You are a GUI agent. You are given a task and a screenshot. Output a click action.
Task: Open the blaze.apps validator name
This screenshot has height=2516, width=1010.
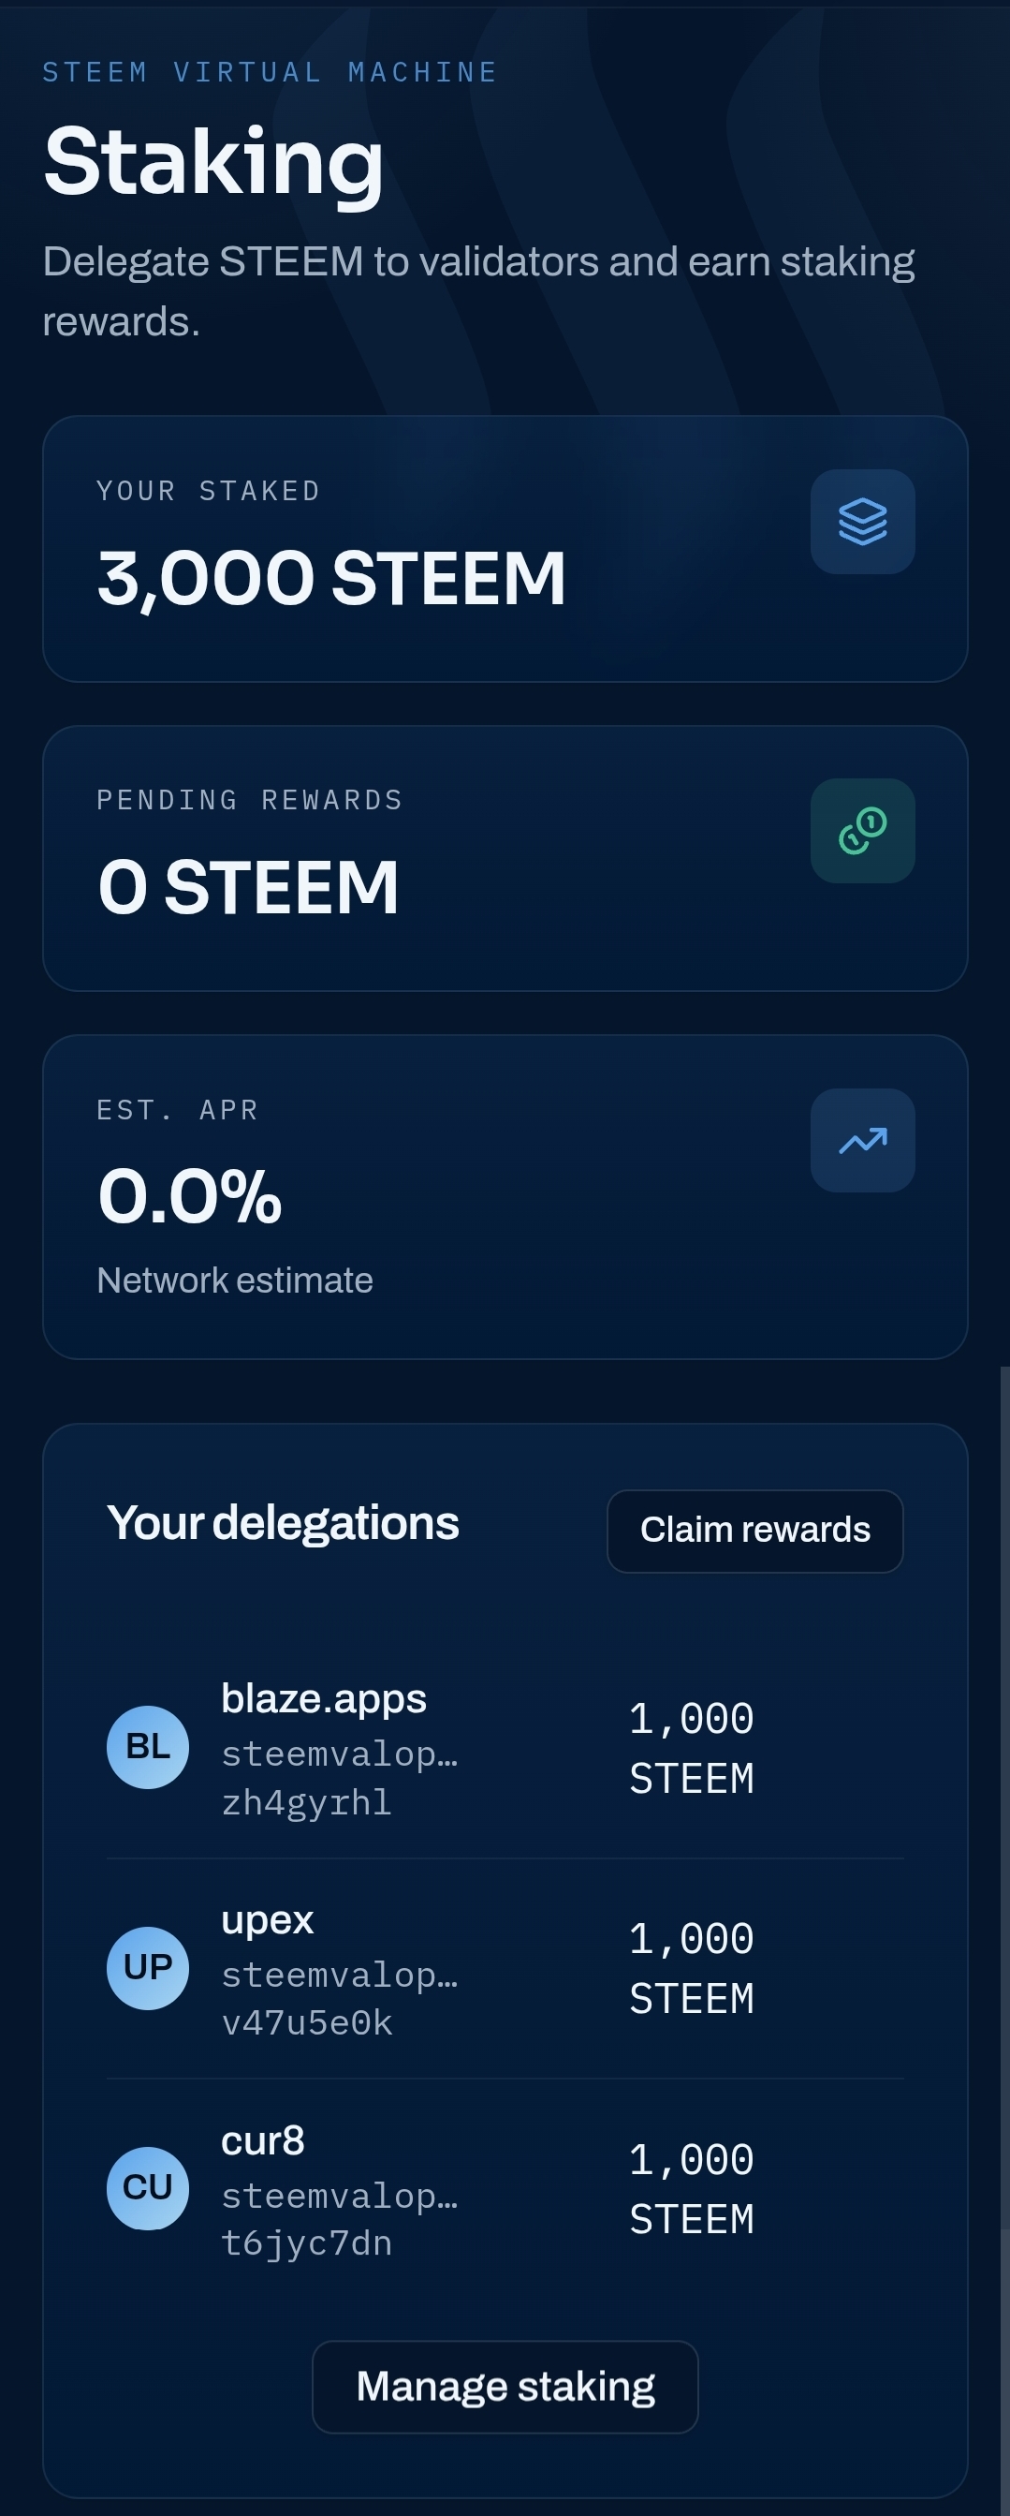pos(324,1698)
